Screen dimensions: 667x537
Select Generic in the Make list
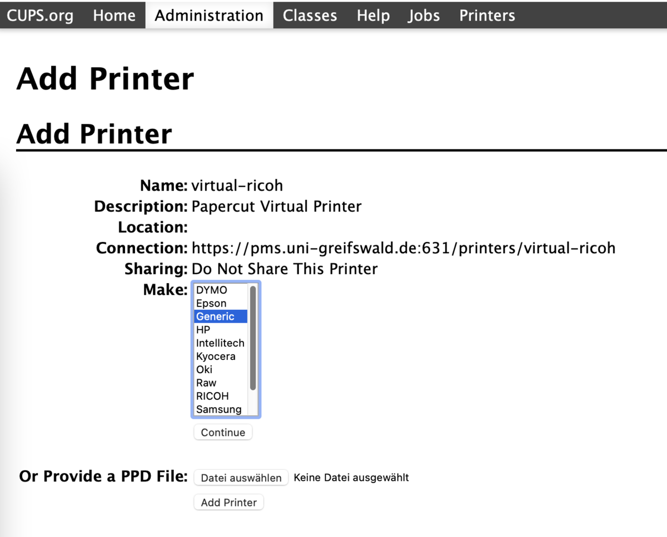coord(215,317)
